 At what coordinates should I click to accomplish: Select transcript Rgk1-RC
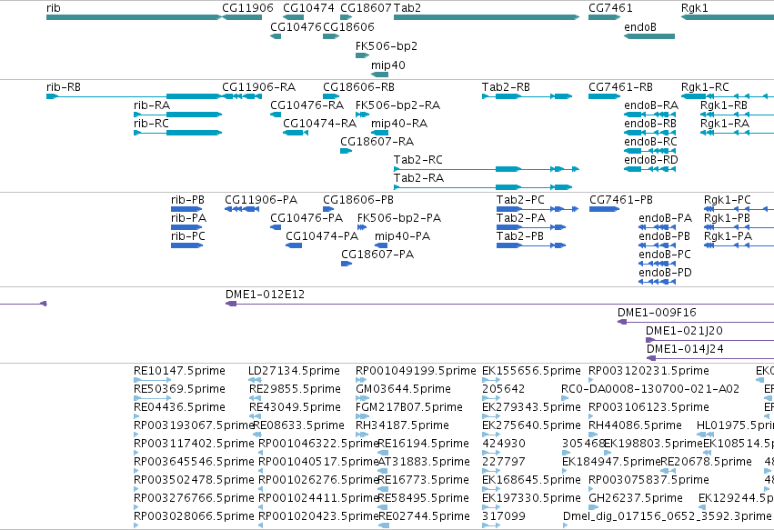(705, 87)
